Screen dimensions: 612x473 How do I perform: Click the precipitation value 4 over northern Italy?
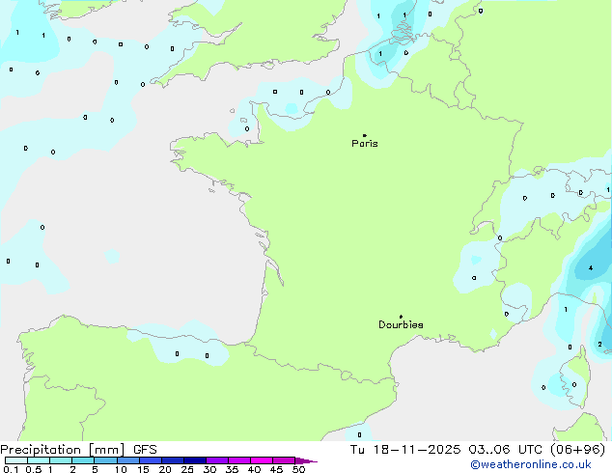(x=591, y=268)
